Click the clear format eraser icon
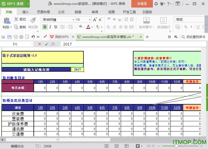 (98, 27)
